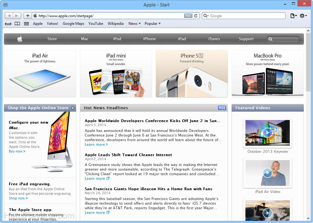Image resolution: width=313 pixels, height=223 pixels.
Task: Click The Apple Store app heading
Action: 31,210
